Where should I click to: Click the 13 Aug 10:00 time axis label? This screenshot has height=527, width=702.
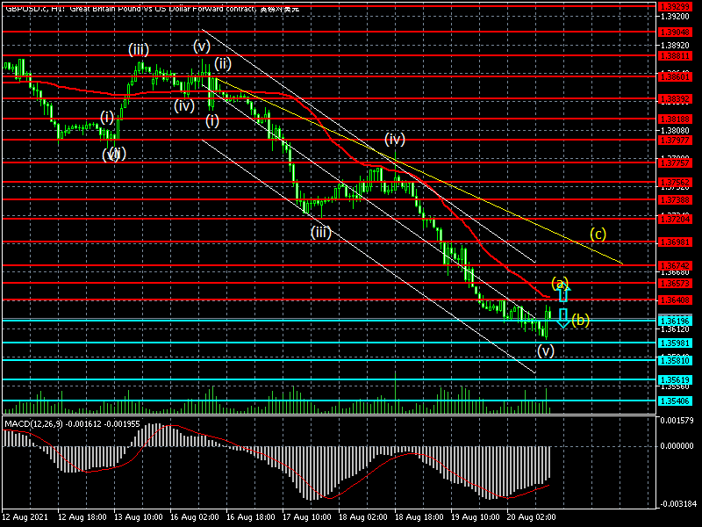139,517
